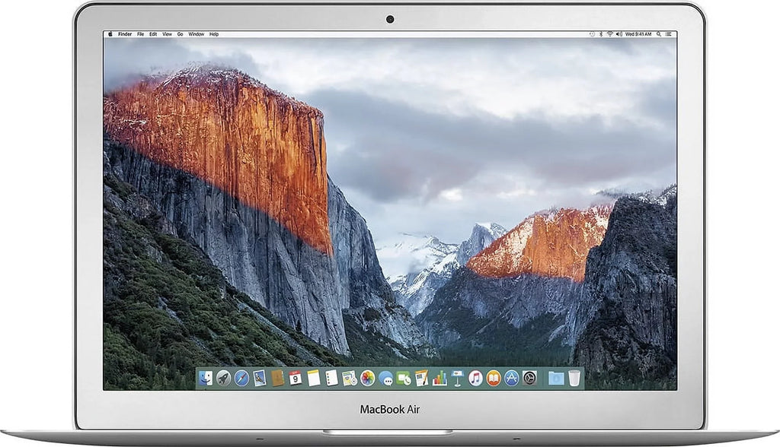Click the Time Machine menu bar icon
The height and width of the screenshot is (447, 780).
(592, 34)
